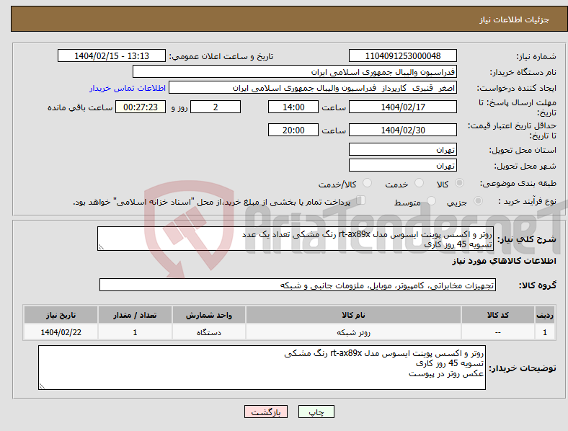Click the گروه کالا field
This screenshot has height=431, width=568.
pyautogui.click(x=298, y=285)
